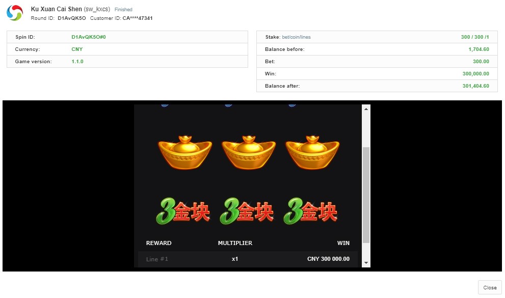The image size is (505, 298).
Task: Click the Finished status label
Action: (x=123, y=10)
